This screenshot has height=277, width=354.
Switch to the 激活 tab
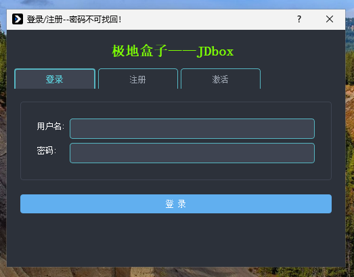tap(221, 79)
